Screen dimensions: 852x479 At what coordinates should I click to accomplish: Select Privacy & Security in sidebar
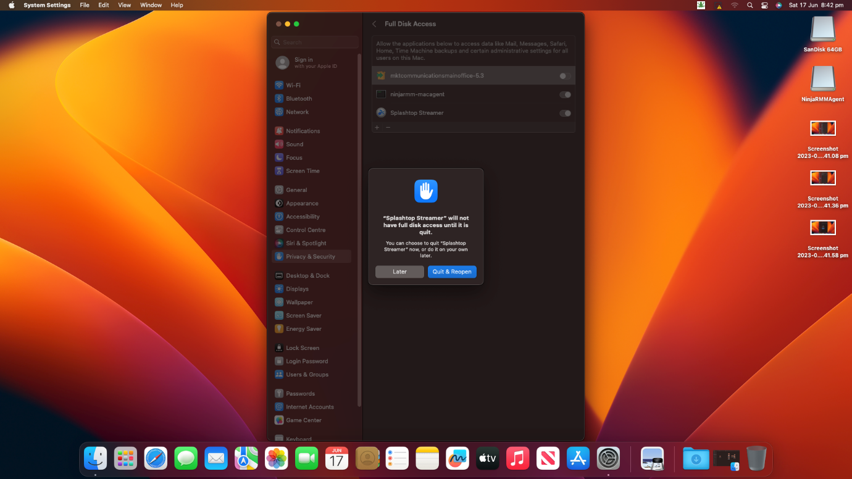[x=312, y=256]
